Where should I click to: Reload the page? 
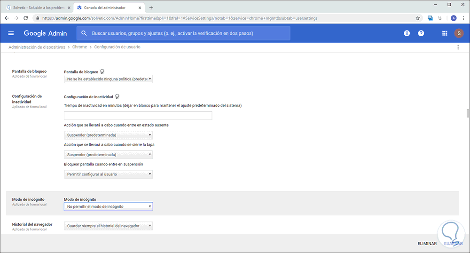point(27,18)
